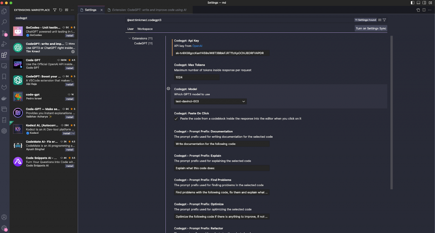Edit Prompt Prefix Documentation text field
Viewport: 435px width, 233px height.
(222, 144)
